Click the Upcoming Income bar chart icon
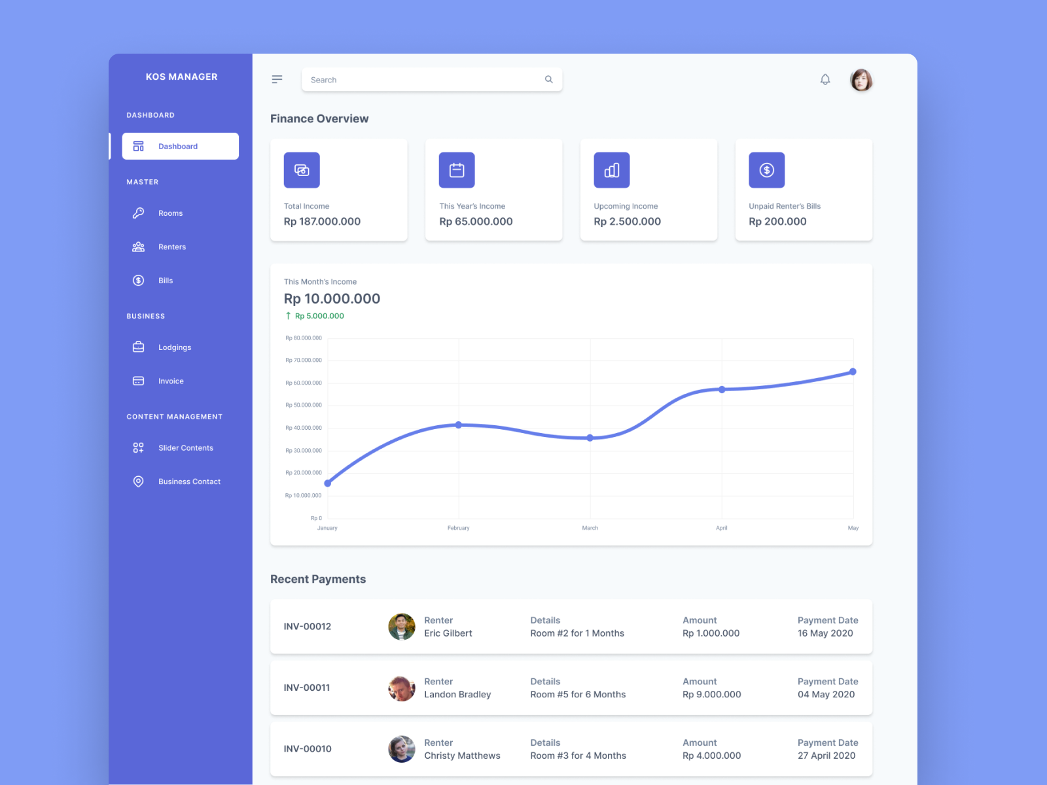The image size is (1047, 785). (611, 170)
